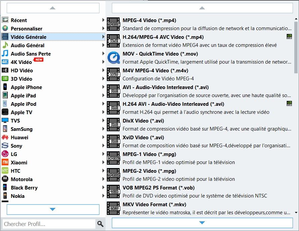Click the SamSung phone icon

(5, 129)
